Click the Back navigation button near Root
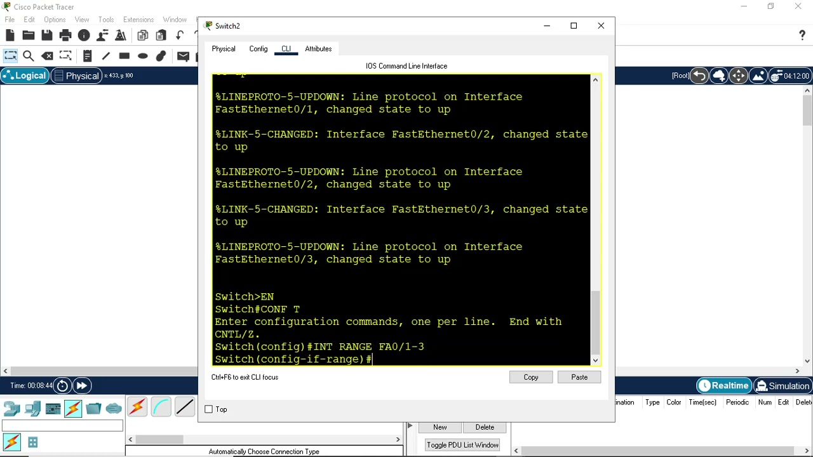The height and width of the screenshot is (457, 813). 699,76
